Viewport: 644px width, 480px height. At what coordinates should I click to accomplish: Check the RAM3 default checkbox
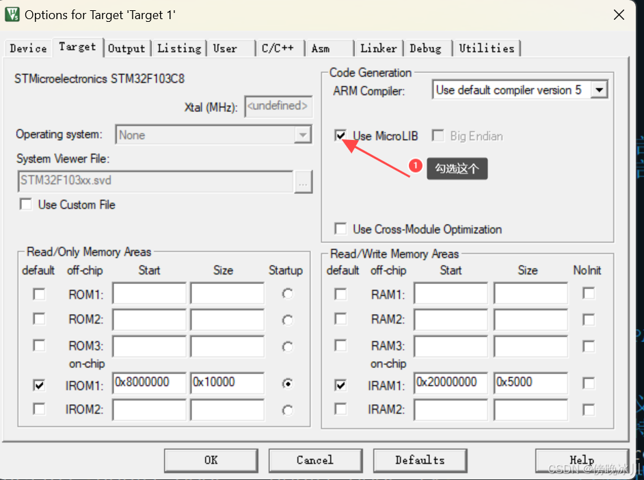(x=340, y=345)
